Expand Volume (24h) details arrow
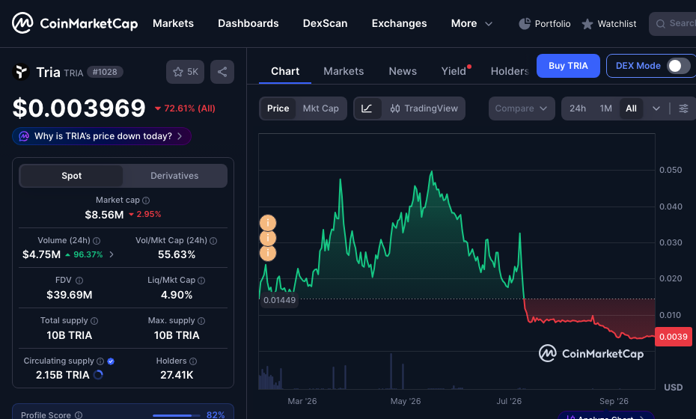Viewport: 696px width, 419px height. tap(112, 254)
